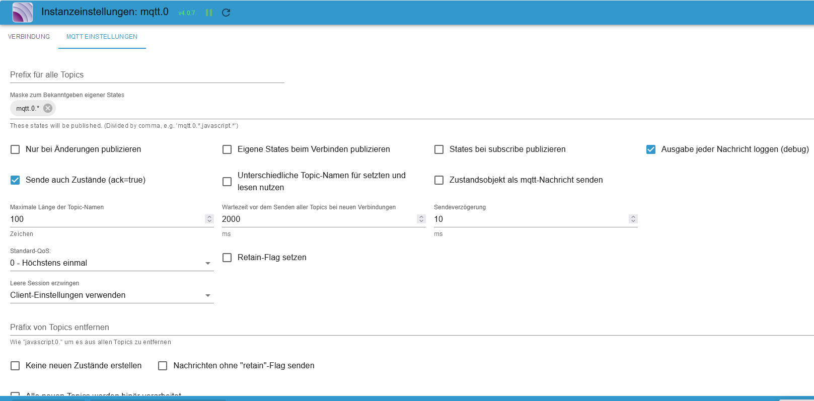Click the restart instance icon
This screenshot has width=814, height=401.
[x=226, y=13]
